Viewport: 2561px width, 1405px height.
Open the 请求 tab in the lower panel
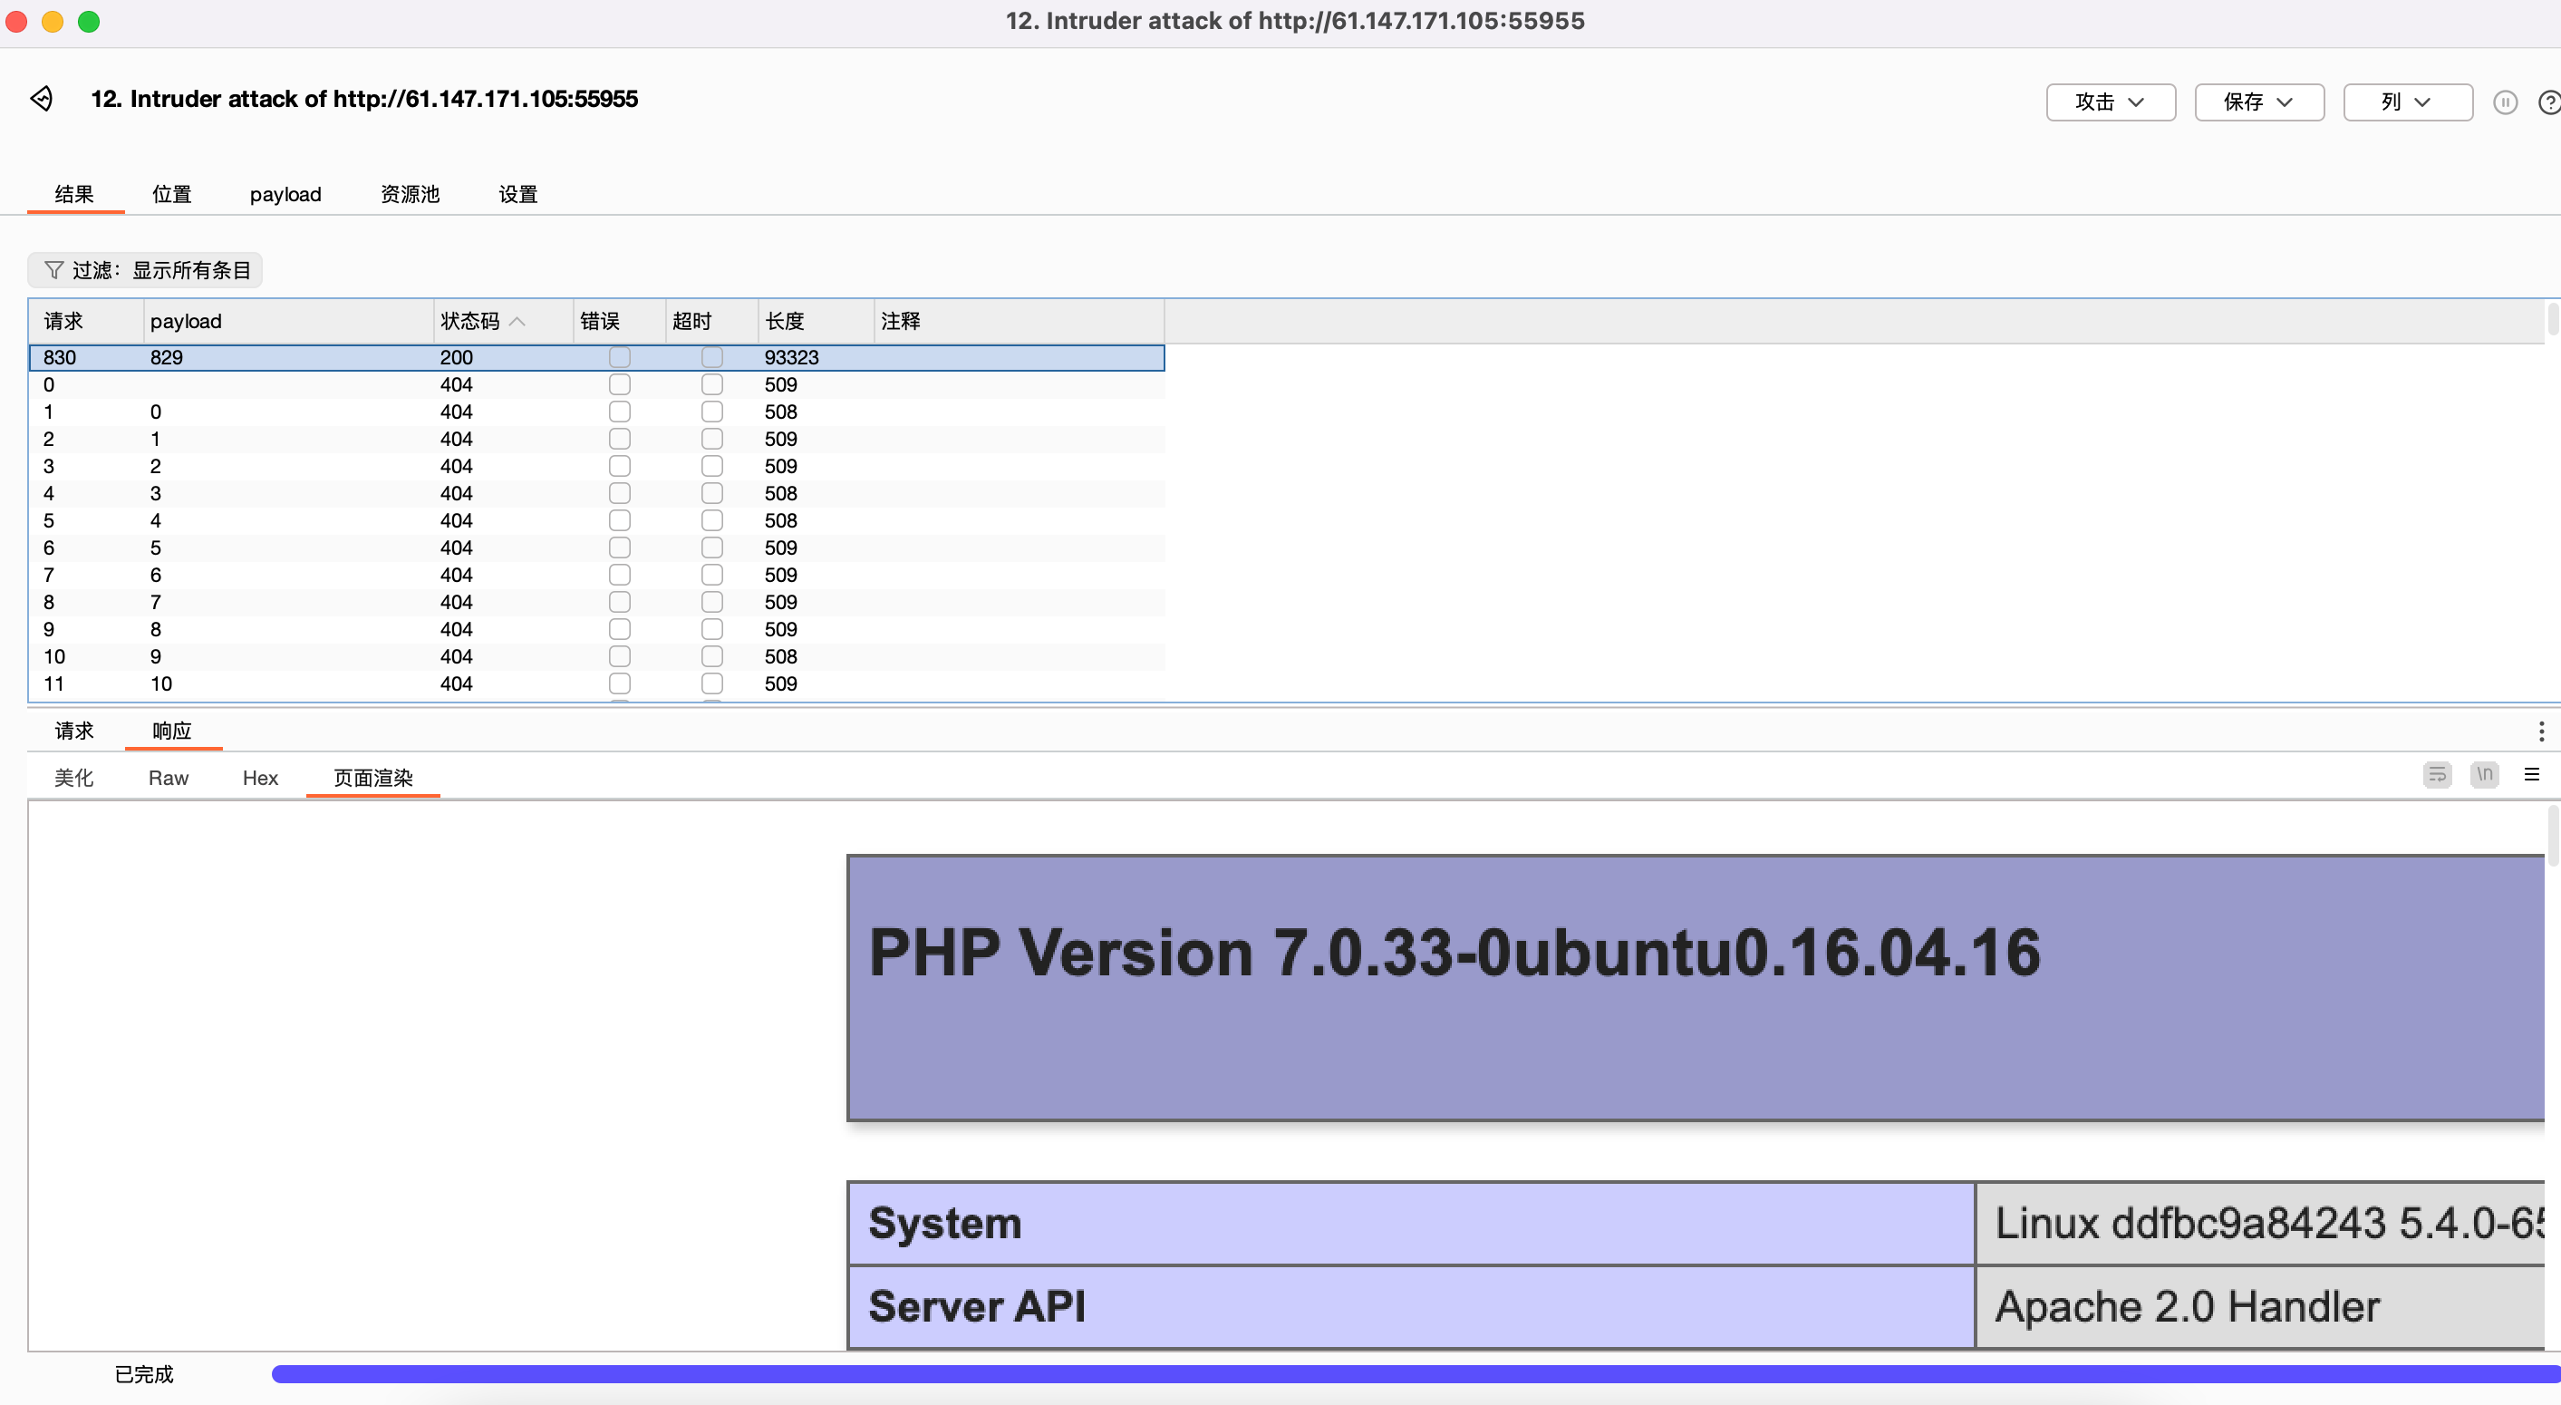tap(73, 731)
